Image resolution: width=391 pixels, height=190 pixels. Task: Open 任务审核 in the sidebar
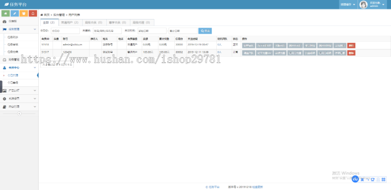[x=13, y=45]
